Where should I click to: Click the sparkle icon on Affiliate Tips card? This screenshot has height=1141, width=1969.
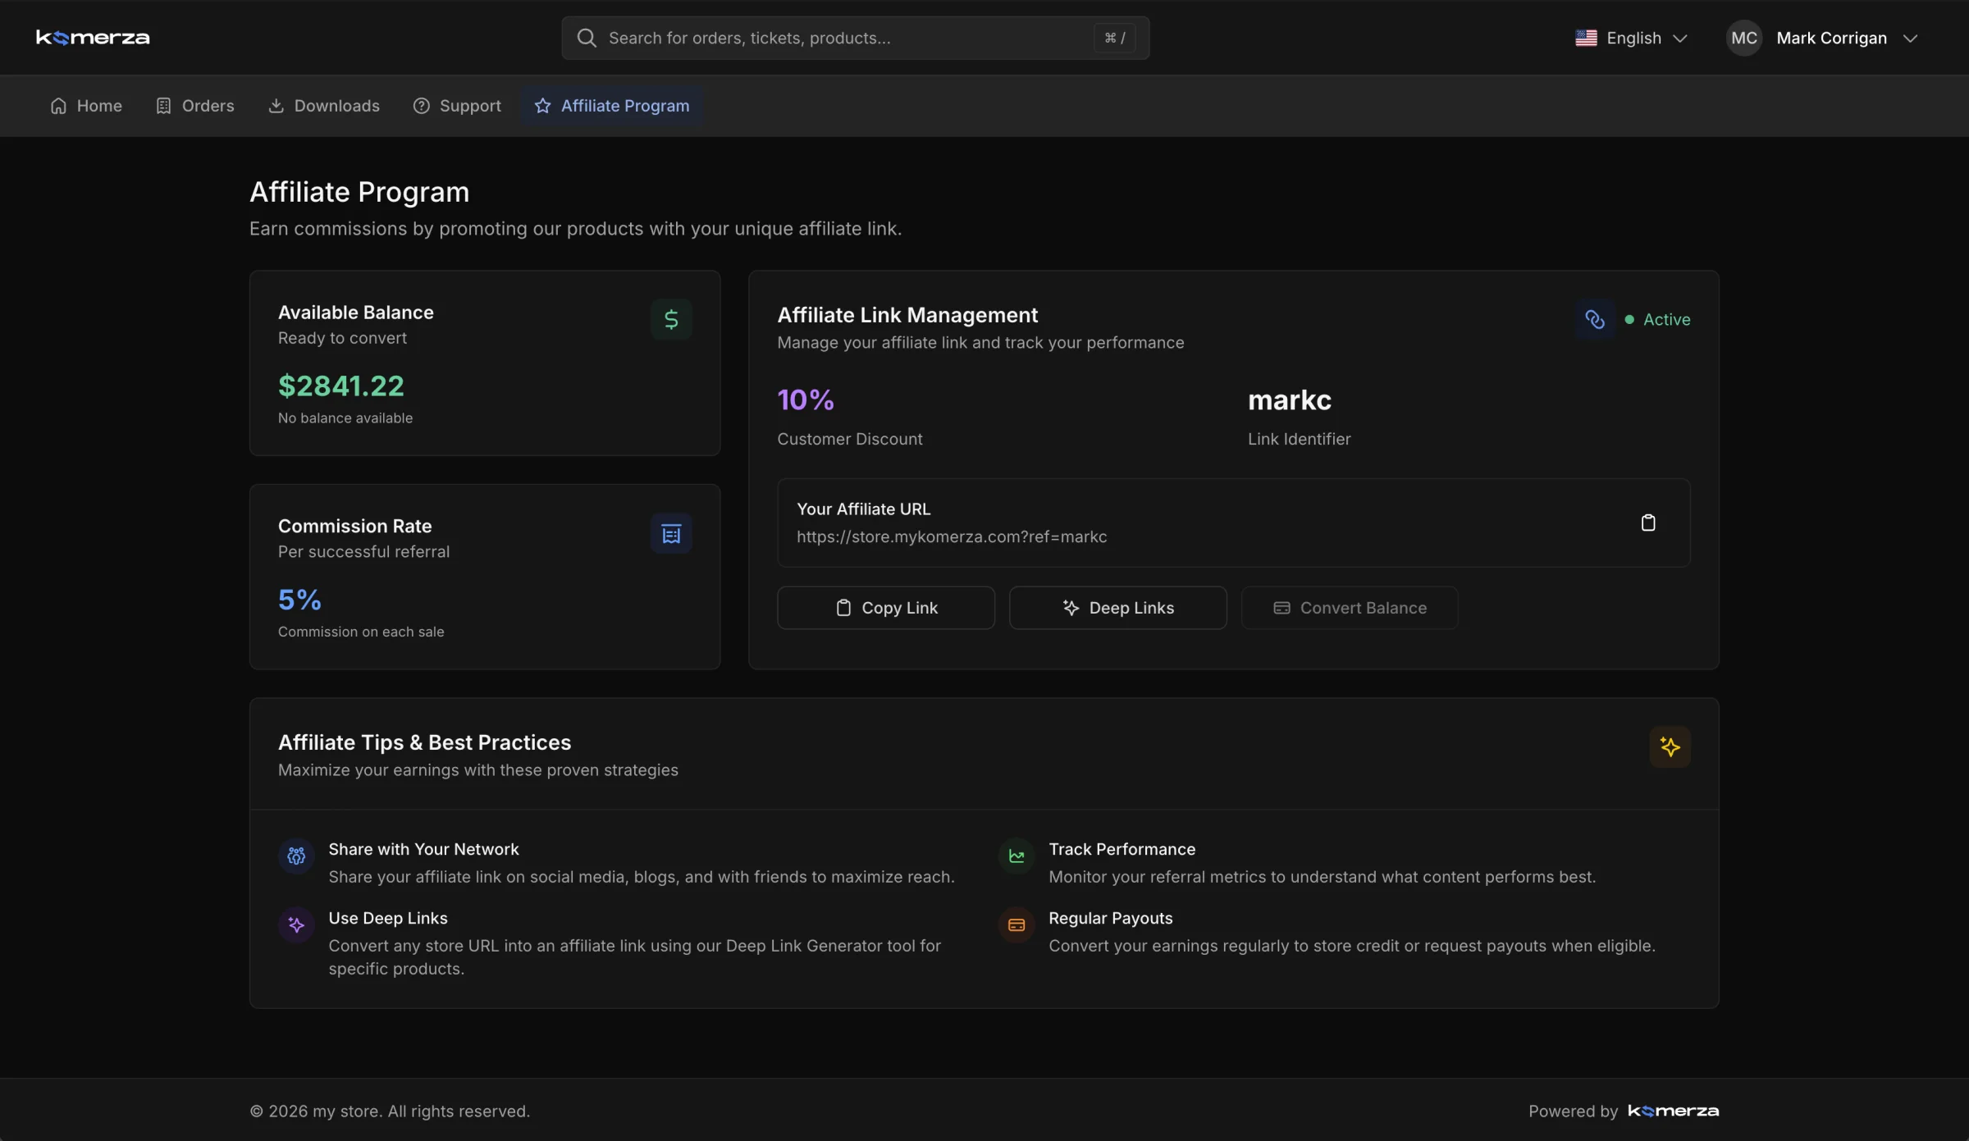coord(1670,746)
